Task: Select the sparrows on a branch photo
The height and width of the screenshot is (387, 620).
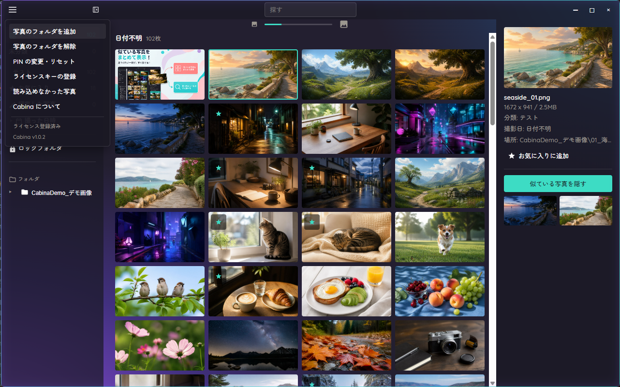Action: (x=160, y=291)
